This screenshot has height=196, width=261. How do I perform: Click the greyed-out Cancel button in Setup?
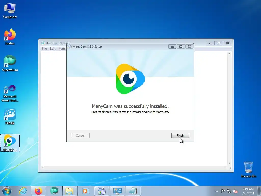tap(80, 135)
